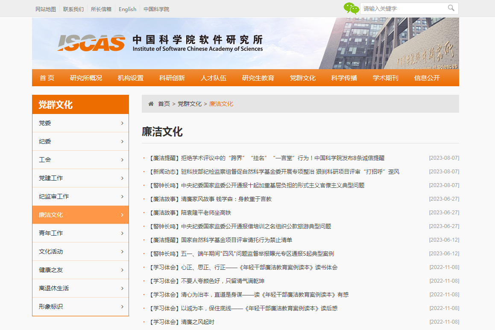Open the 科研创新 navigation menu

(x=172, y=78)
